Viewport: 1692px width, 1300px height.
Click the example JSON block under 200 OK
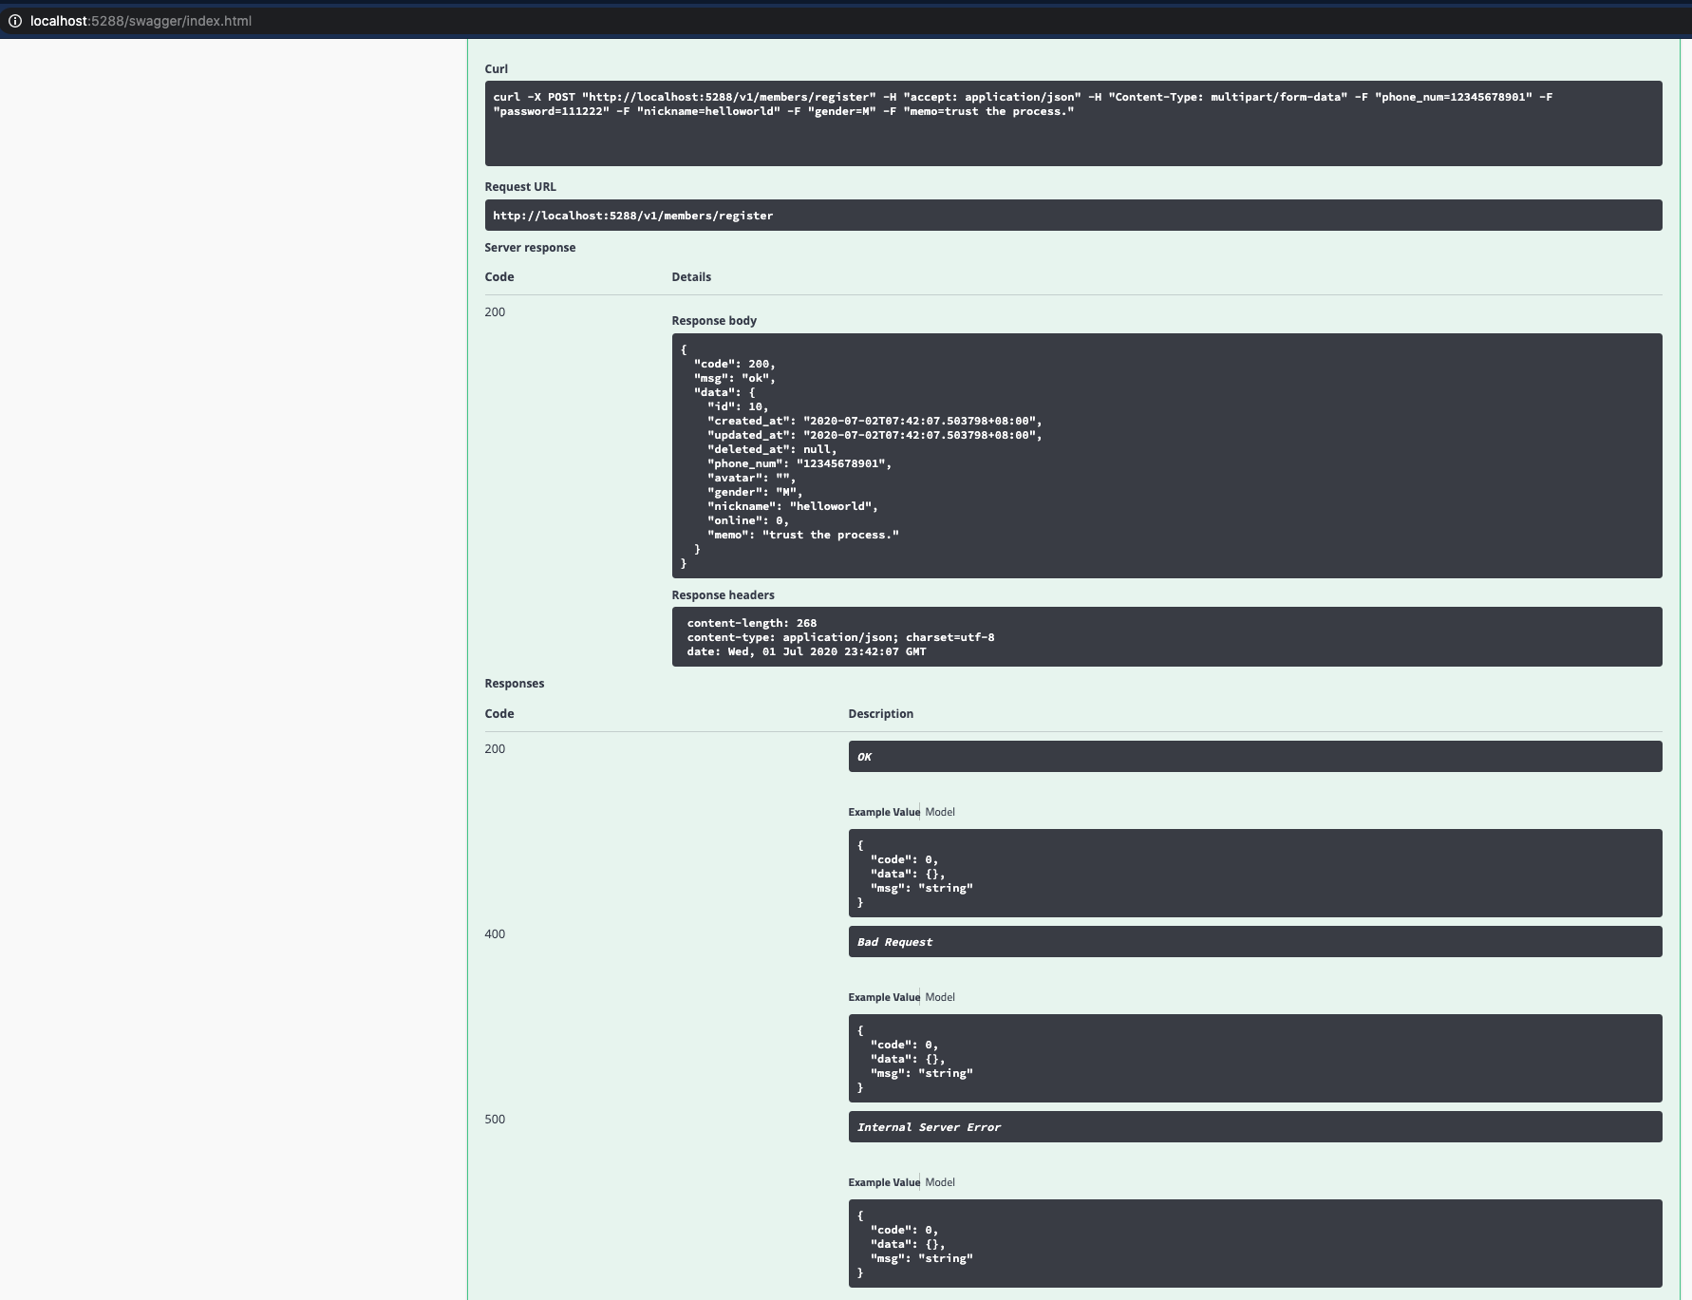click(1255, 874)
